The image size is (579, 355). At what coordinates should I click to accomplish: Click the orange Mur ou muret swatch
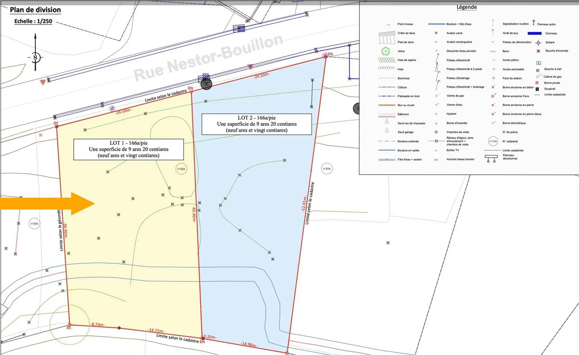coord(387,105)
